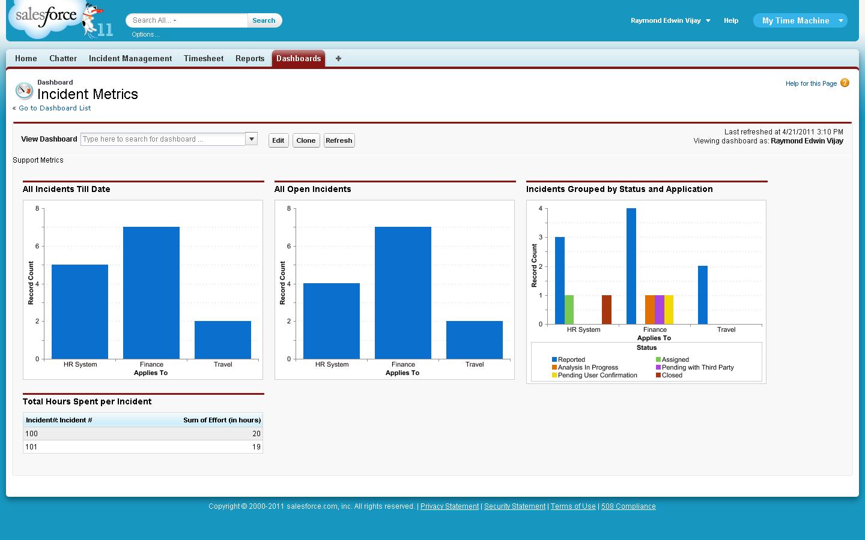Go to Dashboard List link

tap(55, 108)
